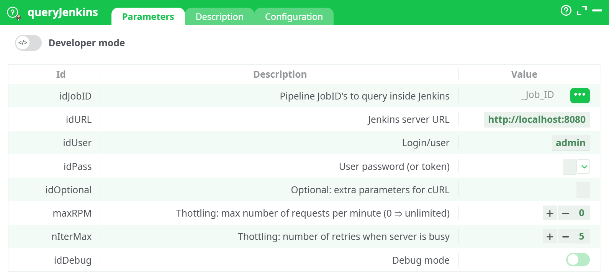Screen dimensions: 609x279
Task: Click the idPass password input field
Action: (x=570, y=167)
